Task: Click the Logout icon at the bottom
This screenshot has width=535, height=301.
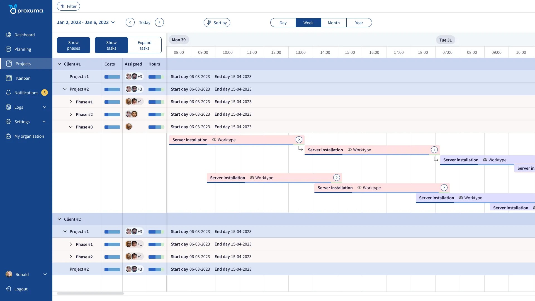Action: 8,289
